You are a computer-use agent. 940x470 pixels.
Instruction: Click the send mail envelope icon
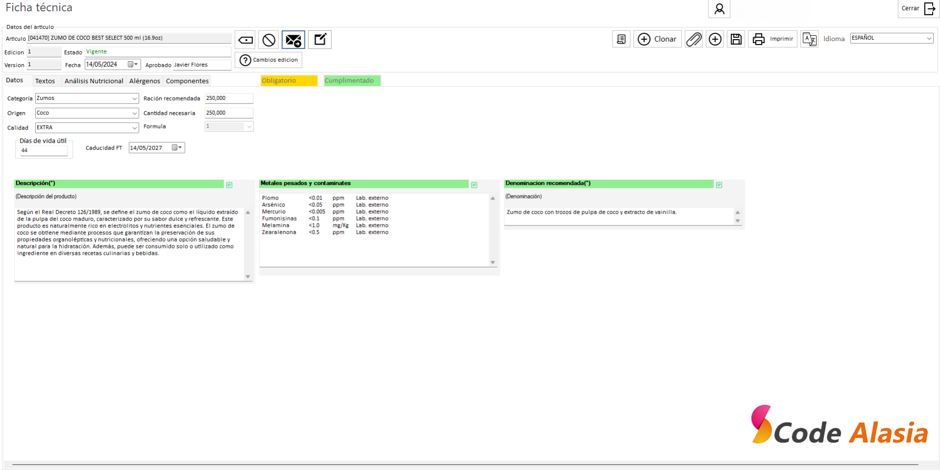[293, 40]
